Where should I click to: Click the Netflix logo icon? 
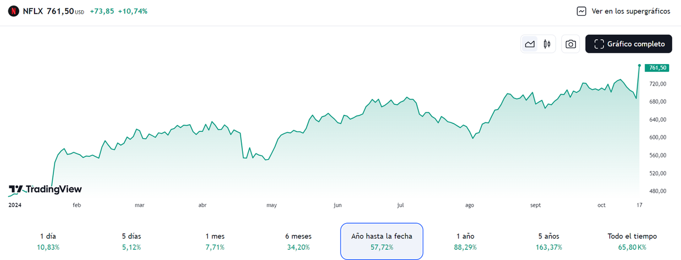[14, 11]
